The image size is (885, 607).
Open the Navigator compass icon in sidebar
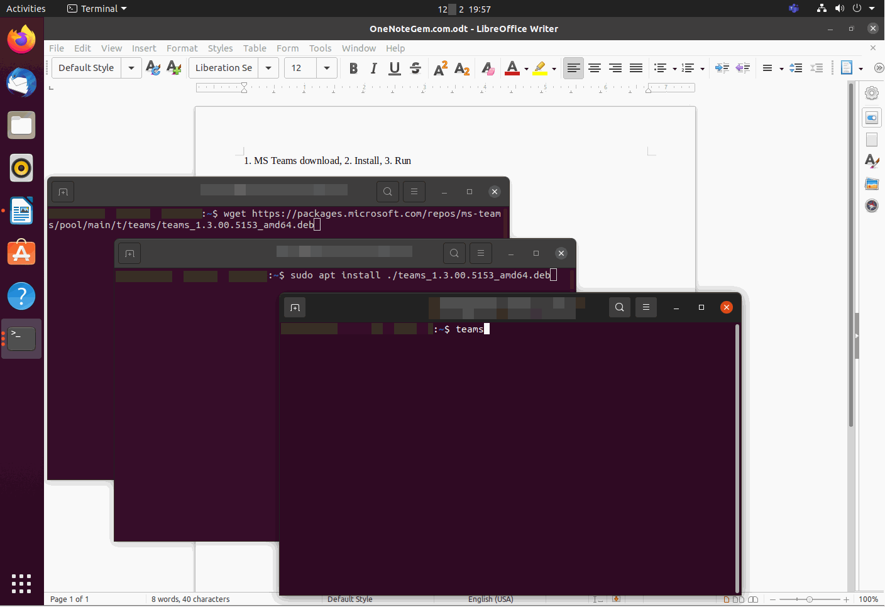coord(872,205)
